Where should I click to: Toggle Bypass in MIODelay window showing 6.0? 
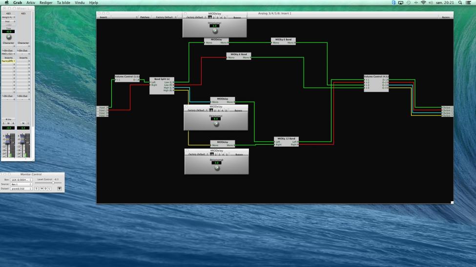[238, 110]
